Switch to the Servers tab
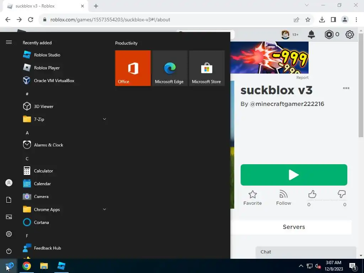 pos(293,227)
